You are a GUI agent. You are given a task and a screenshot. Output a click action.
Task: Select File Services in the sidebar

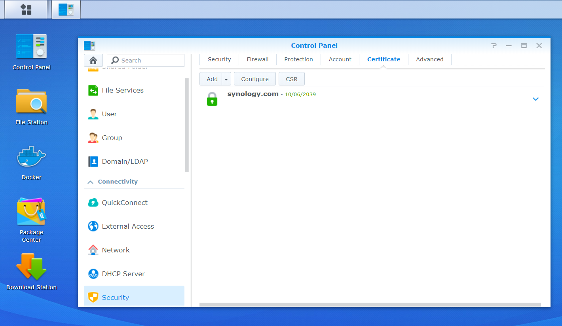coord(134,90)
